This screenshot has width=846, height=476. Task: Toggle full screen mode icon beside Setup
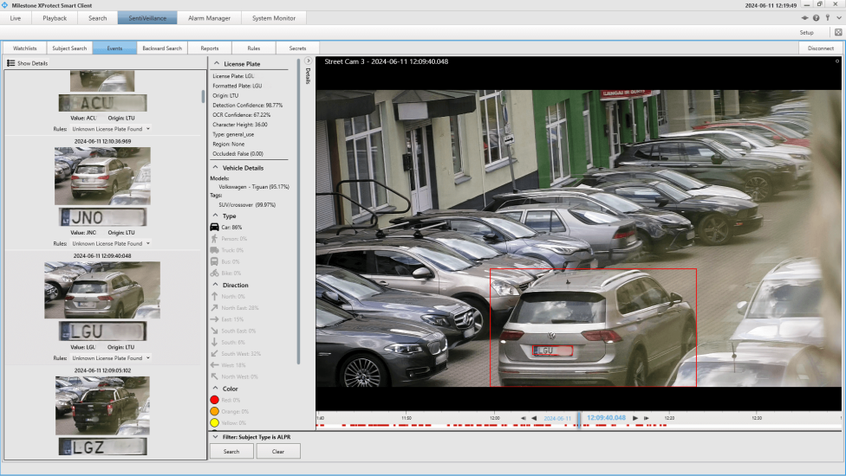pyautogui.click(x=838, y=32)
